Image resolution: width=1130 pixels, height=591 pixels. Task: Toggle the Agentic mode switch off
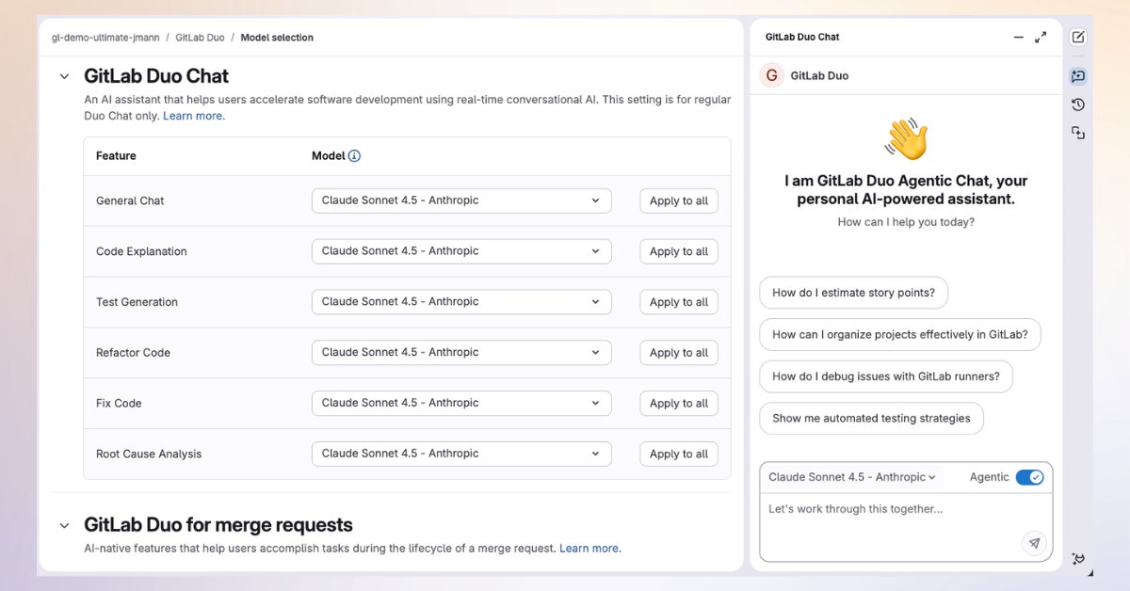1029,477
